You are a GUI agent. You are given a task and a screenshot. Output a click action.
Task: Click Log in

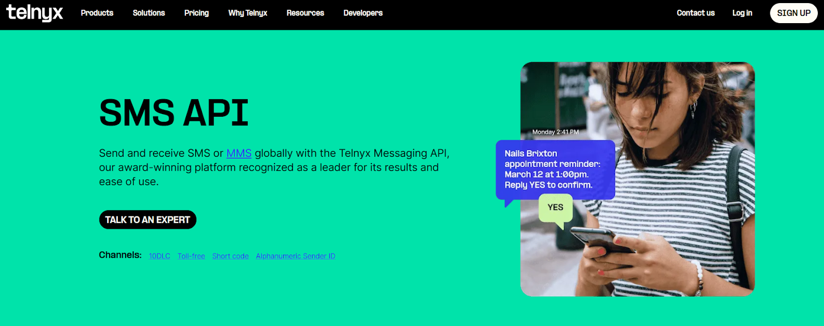(742, 13)
